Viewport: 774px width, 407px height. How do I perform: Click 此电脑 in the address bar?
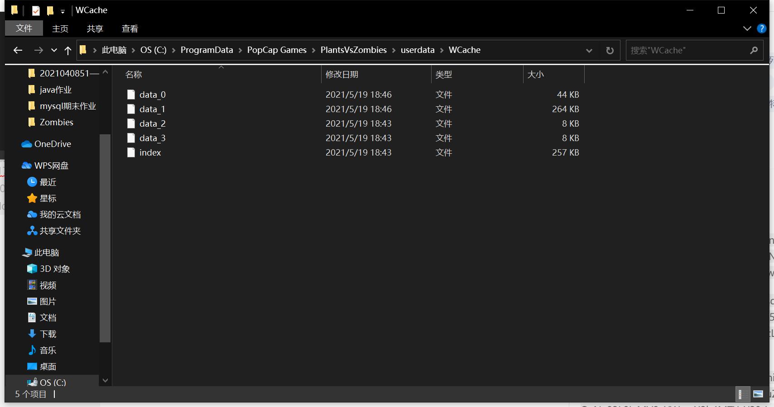coord(114,50)
